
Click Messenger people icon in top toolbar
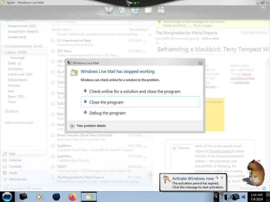click(161, 10)
